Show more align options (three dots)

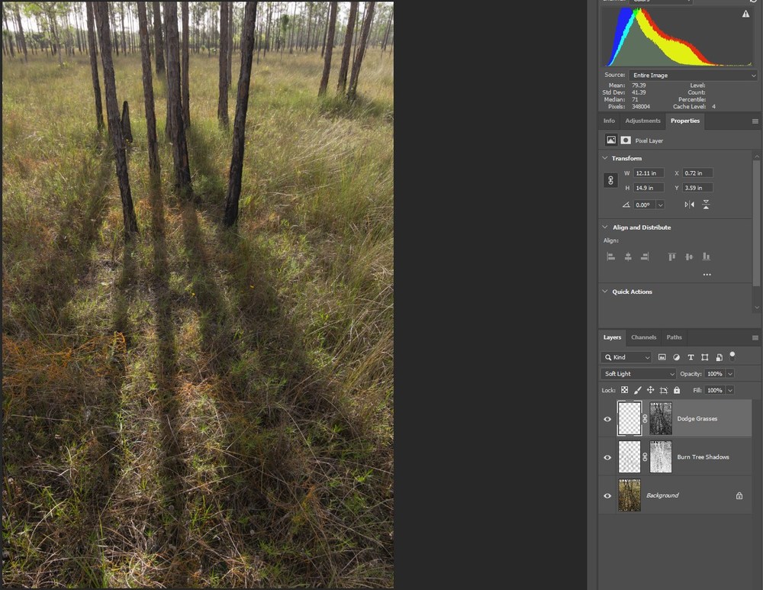pyautogui.click(x=707, y=275)
